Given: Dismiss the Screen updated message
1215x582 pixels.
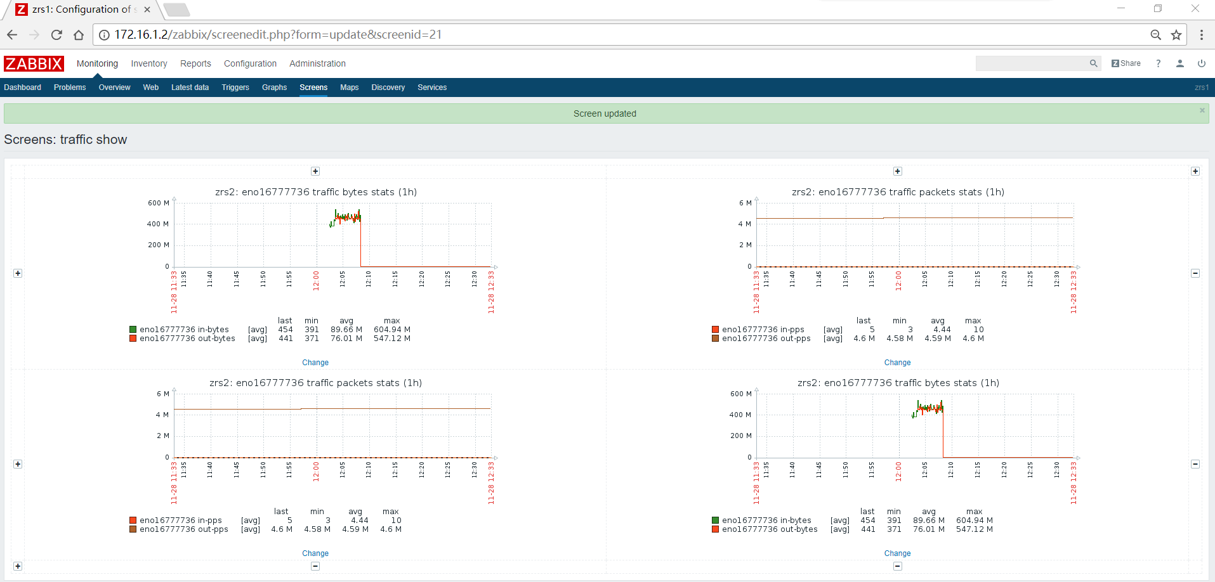Looking at the screenshot, I should (x=1202, y=110).
